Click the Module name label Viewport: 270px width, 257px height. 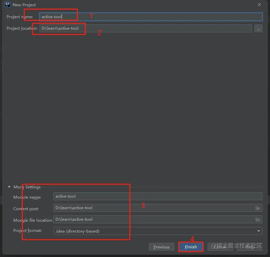[27, 197]
